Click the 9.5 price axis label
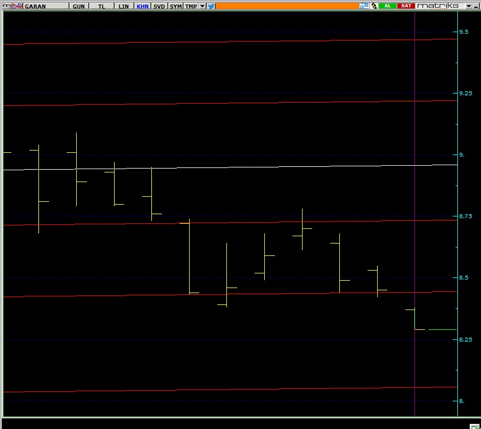Image resolution: width=481 pixels, height=429 pixels. [463, 32]
